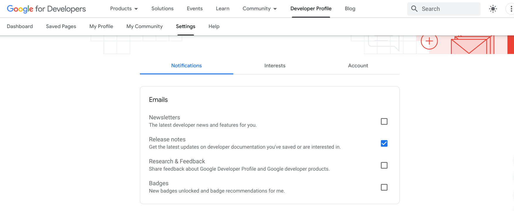
Task: Click the Google for Developers logo
Action: pos(46,9)
